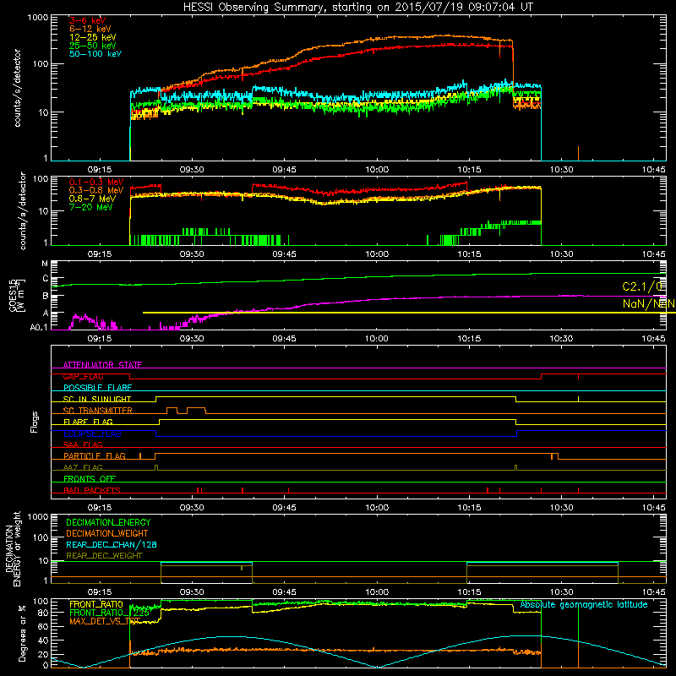Select the 3-6 keV legend label
The image size is (676, 676).
(88, 20)
